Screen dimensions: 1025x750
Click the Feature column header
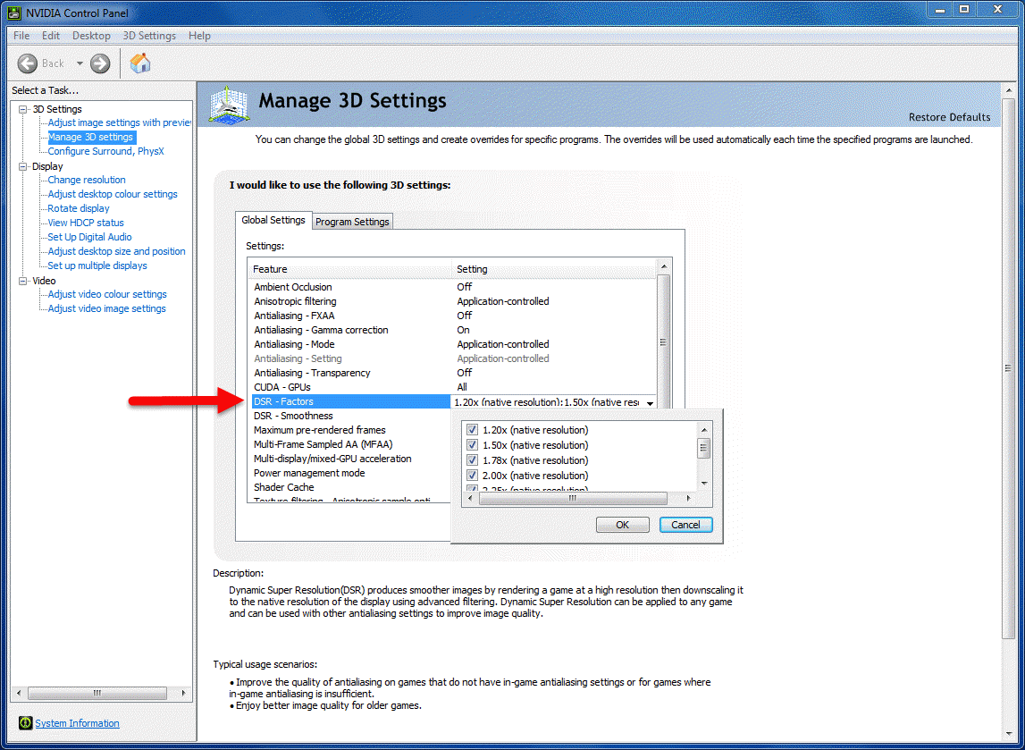349,269
